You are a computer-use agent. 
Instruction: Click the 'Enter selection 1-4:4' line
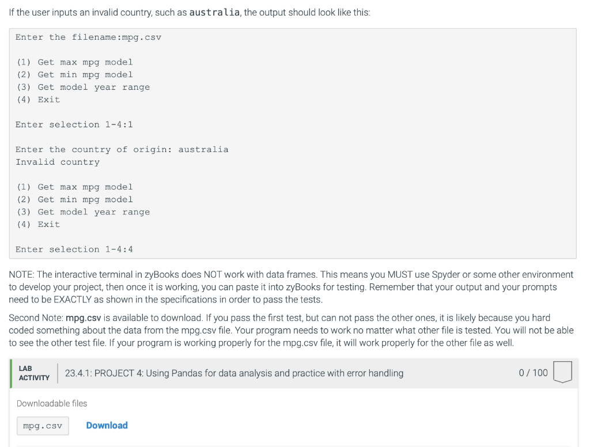[74, 249]
